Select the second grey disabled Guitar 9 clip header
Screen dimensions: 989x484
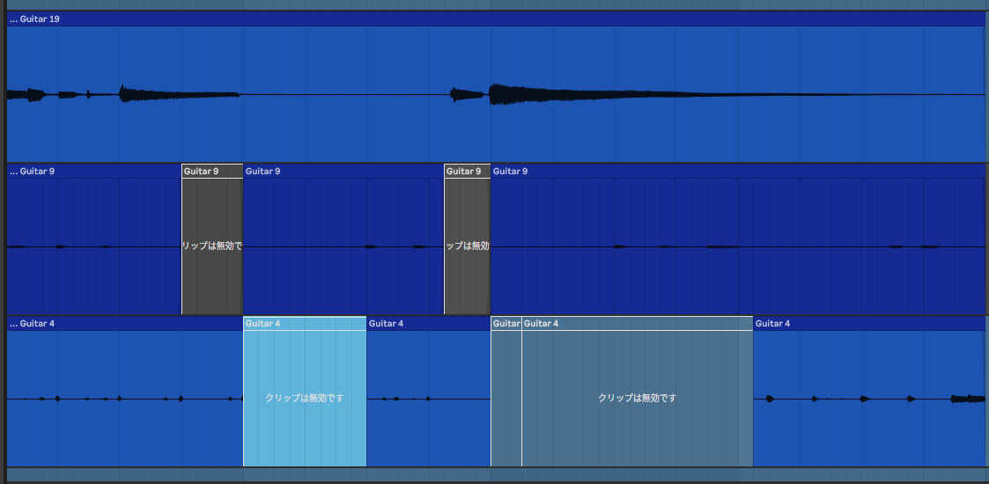467,171
